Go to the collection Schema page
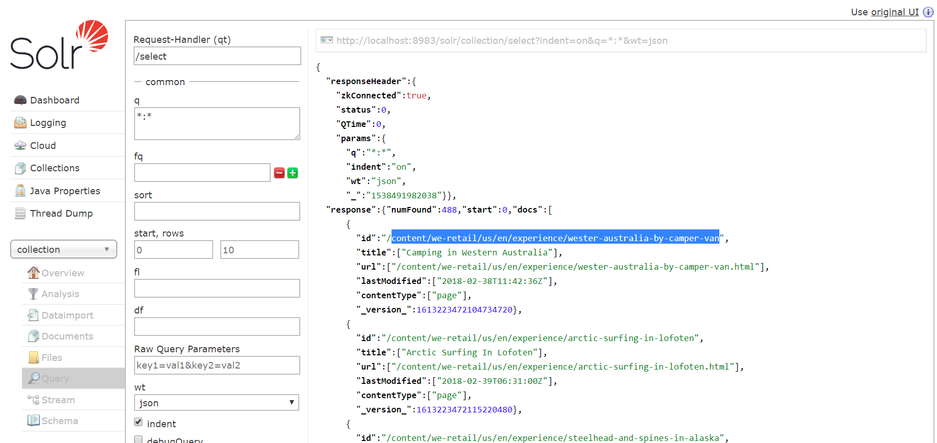 pyautogui.click(x=60, y=421)
